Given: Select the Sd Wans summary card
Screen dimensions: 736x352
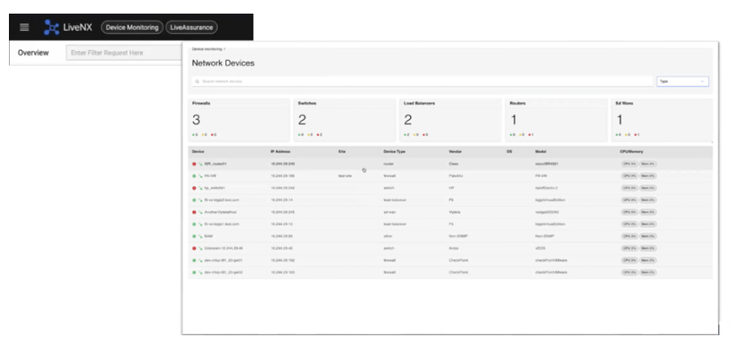Looking at the screenshot, I should coord(662,120).
